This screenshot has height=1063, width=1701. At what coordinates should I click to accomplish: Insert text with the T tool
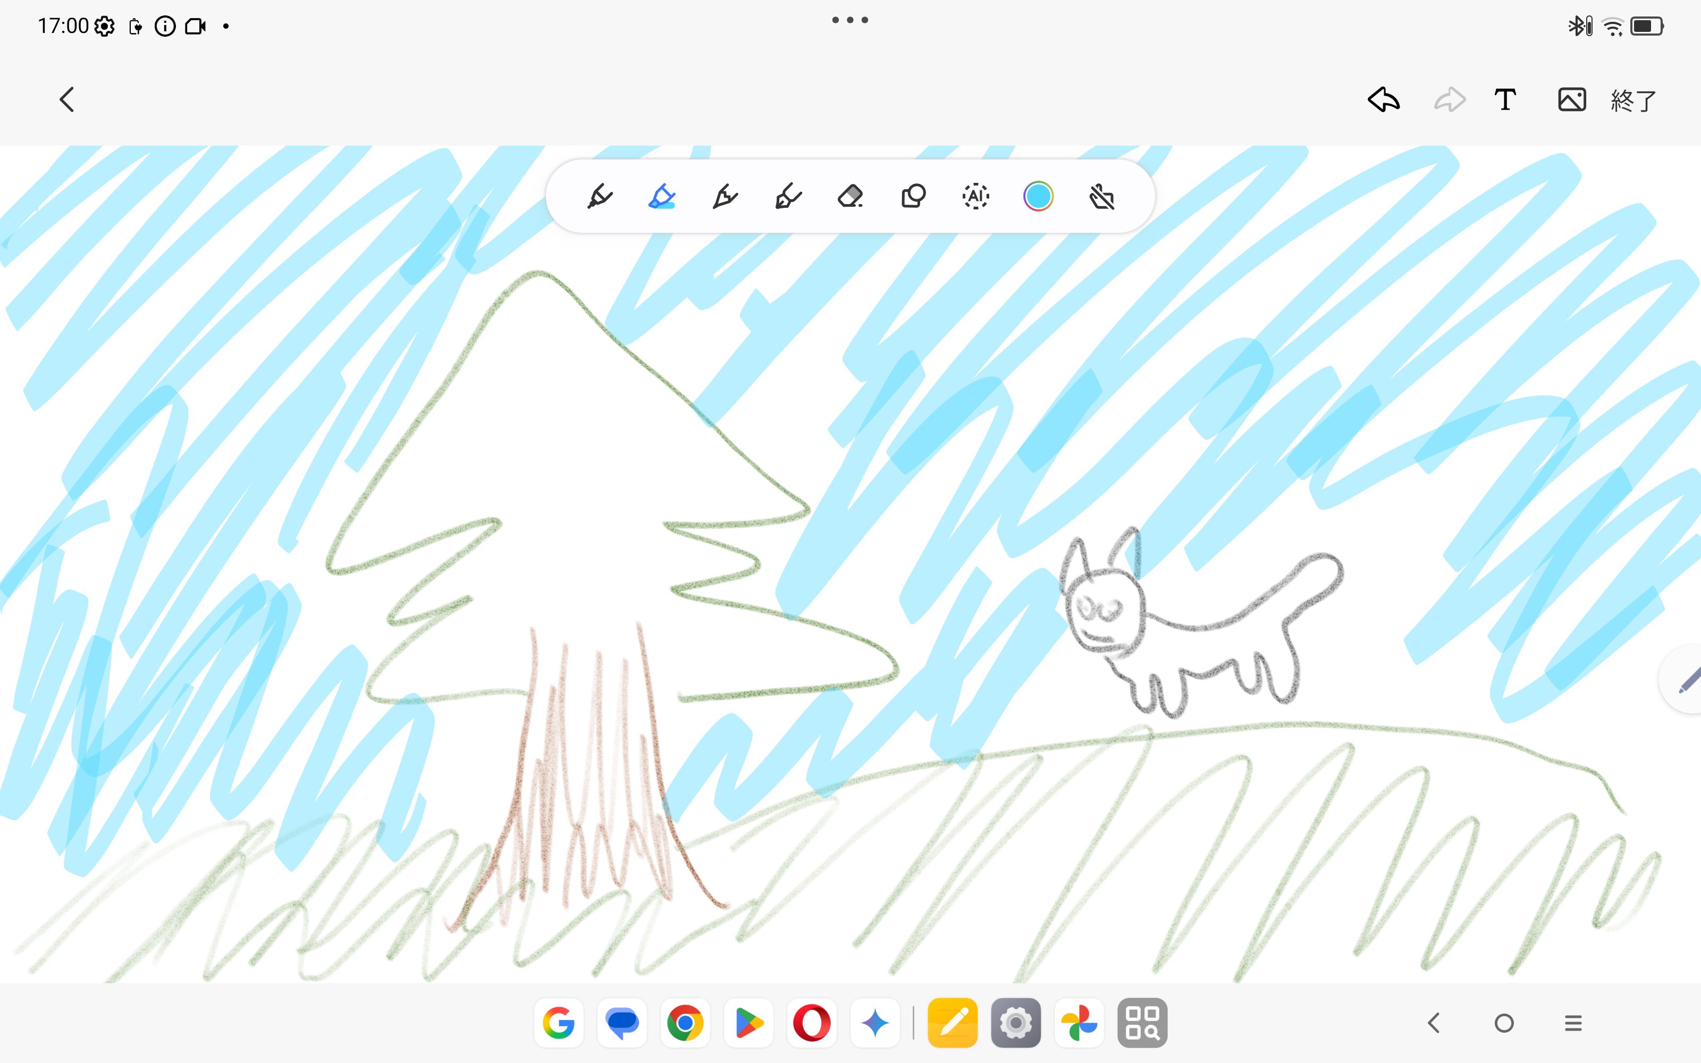coord(1505,100)
